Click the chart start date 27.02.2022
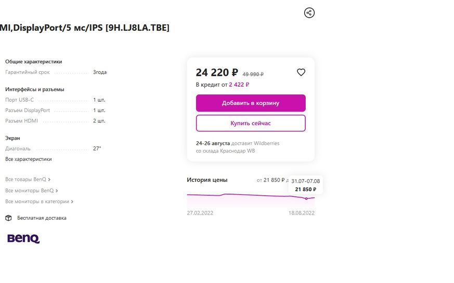This screenshot has width=454, height=283. tap(200, 213)
